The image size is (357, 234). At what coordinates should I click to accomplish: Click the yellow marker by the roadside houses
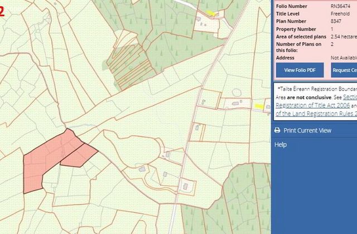pyautogui.click(x=259, y=106)
